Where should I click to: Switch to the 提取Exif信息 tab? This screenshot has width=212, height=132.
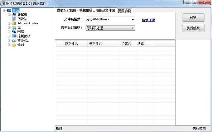[86, 10]
